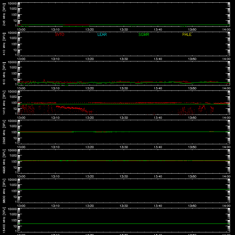Click the 245 MHz [SFU] axis title
The image size is (235, 235).
4,14
